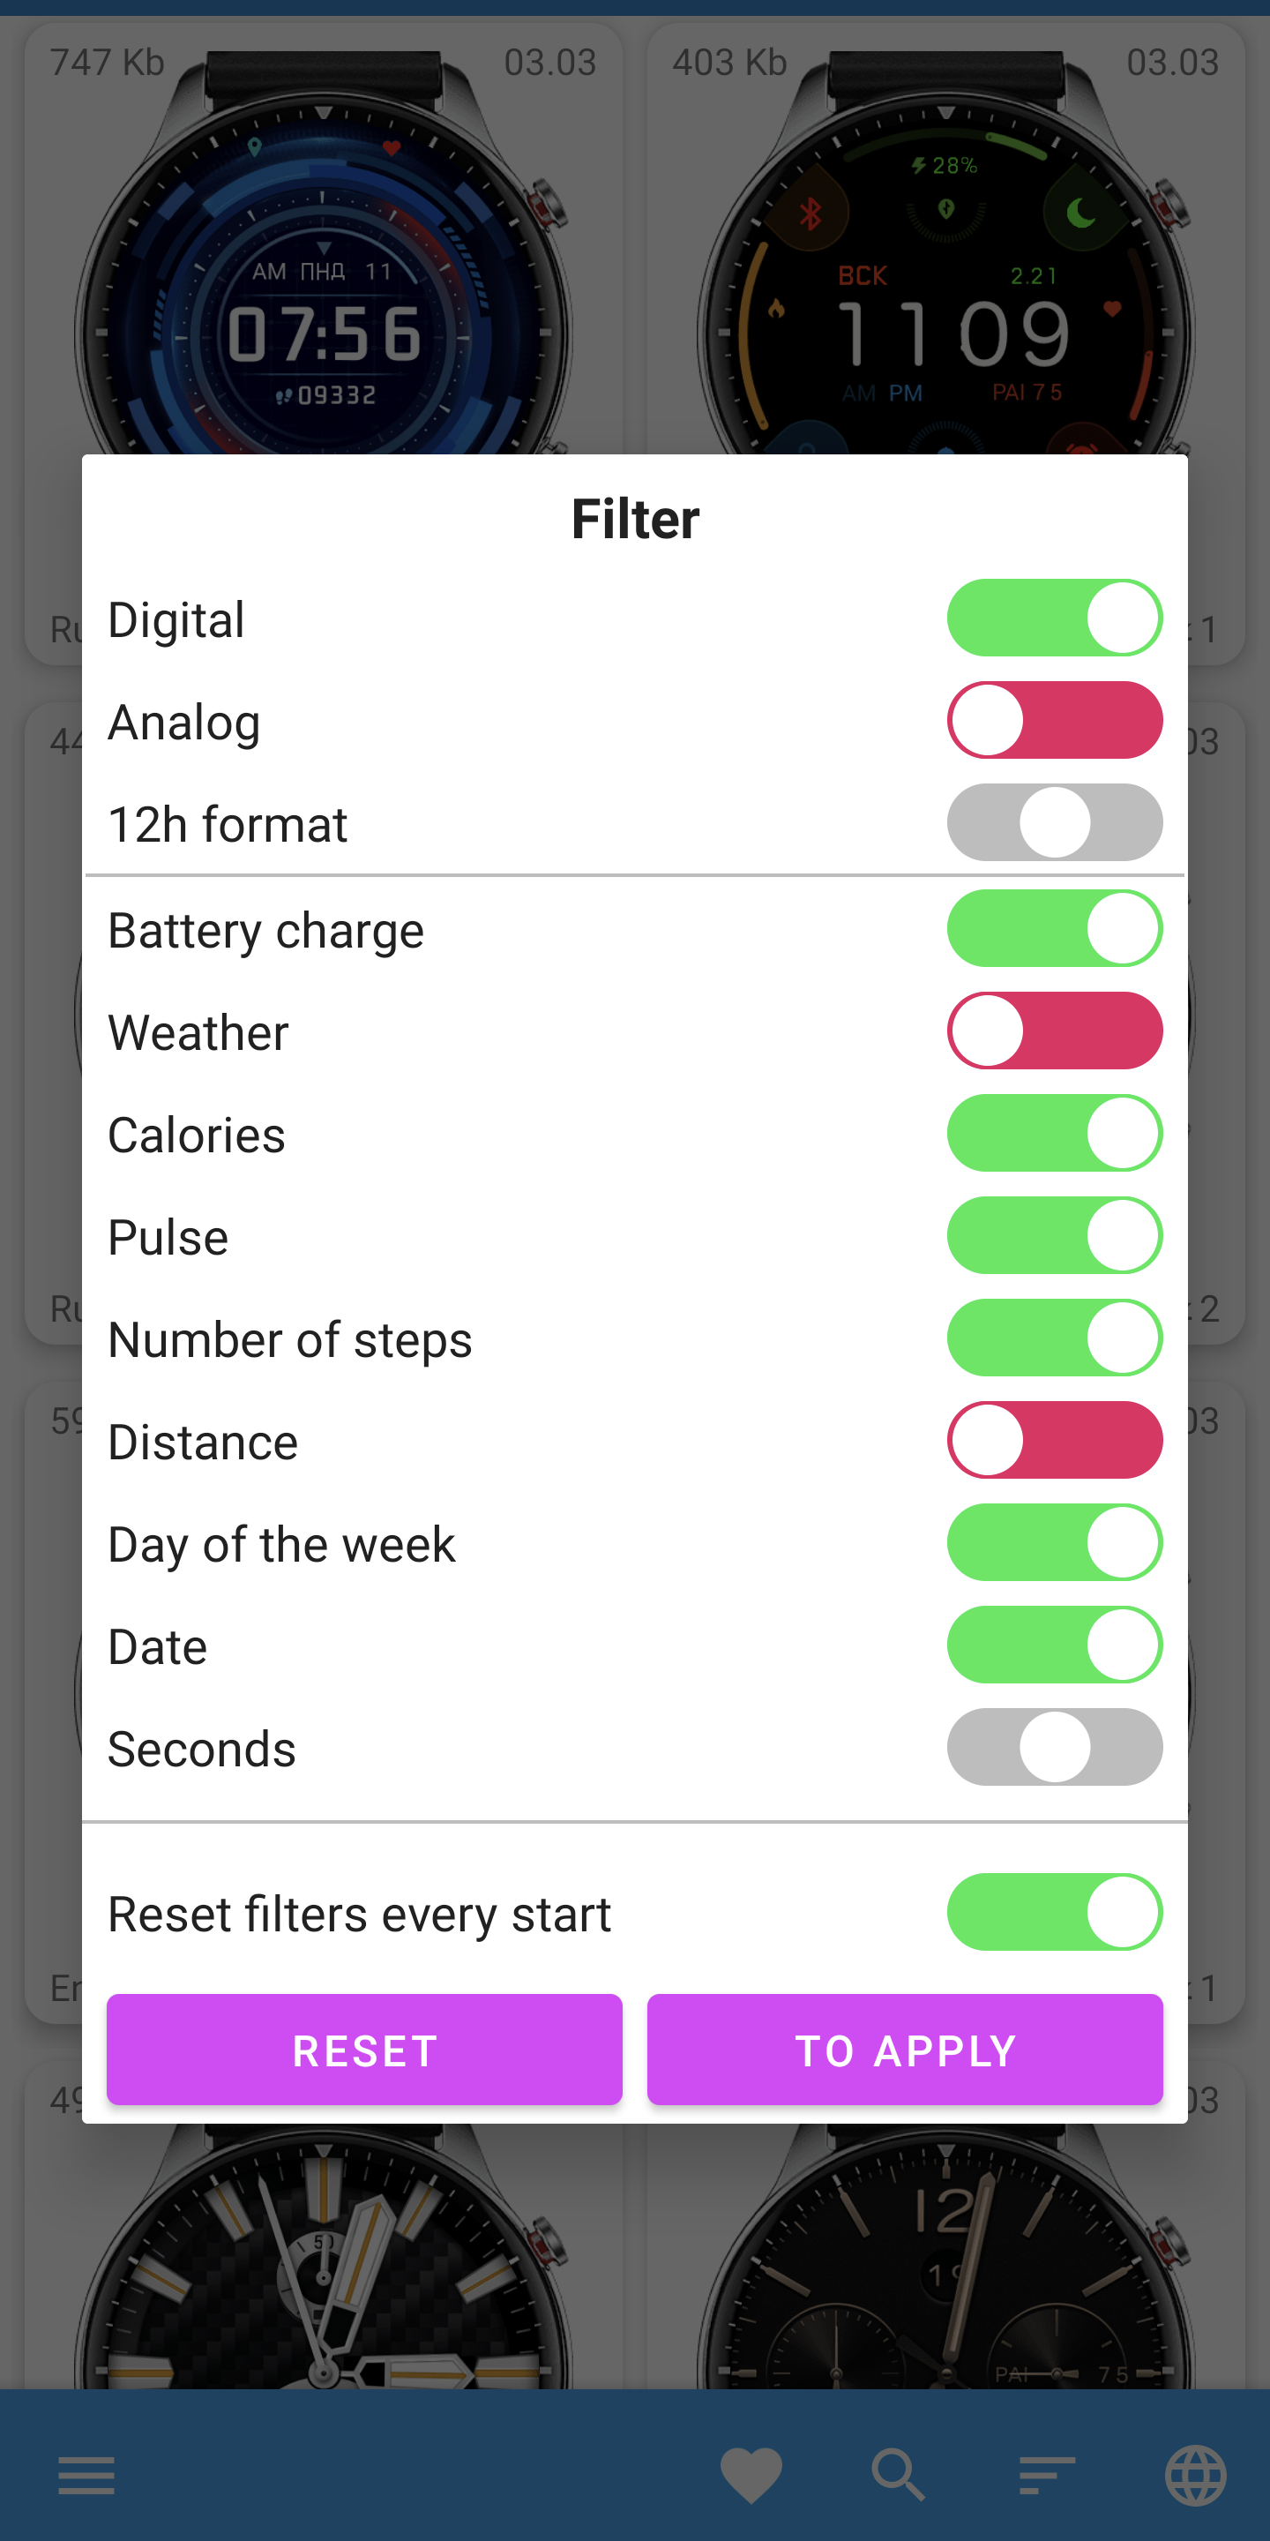1270x2541 pixels.
Task: Switch the Seconds filter toggle
Action: (x=1054, y=1747)
